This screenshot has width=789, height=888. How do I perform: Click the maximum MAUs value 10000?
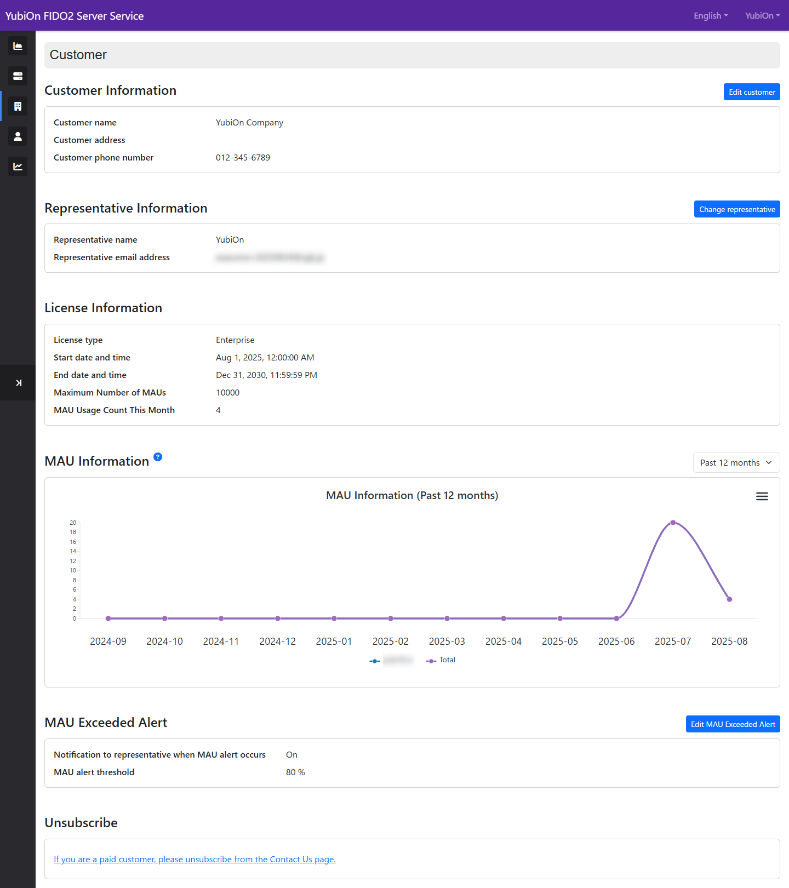pos(227,393)
